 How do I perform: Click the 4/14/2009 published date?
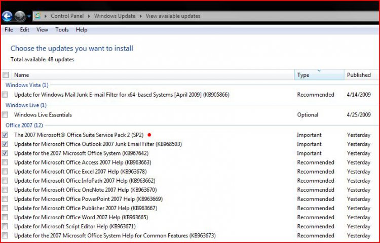[359, 95]
